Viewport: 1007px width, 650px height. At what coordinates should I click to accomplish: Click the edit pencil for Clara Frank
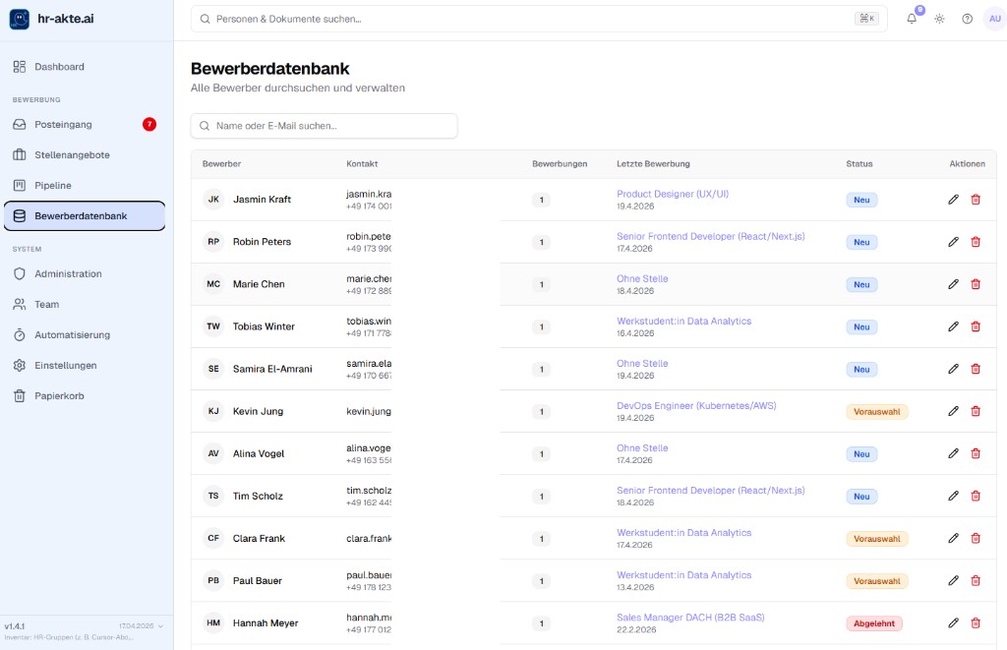pyautogui.click(x=953, y=538)
